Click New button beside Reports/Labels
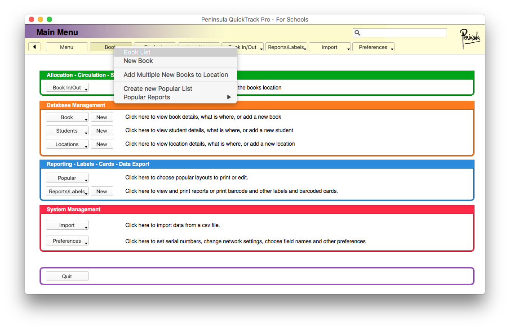510x330 pixels. (102, 192)
